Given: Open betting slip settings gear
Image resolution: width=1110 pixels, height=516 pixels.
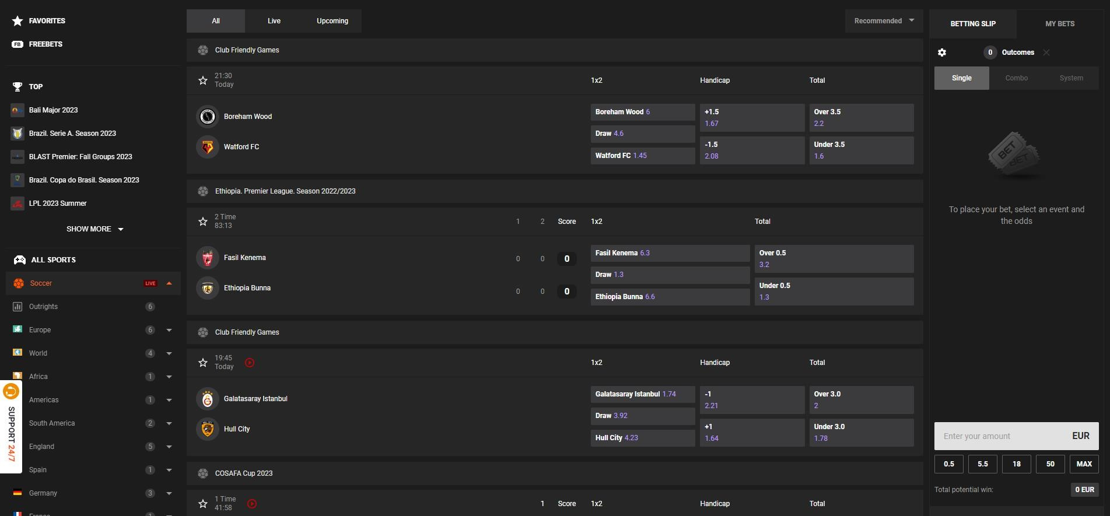Looking at the screenshot, I should [x=942, y=52].
